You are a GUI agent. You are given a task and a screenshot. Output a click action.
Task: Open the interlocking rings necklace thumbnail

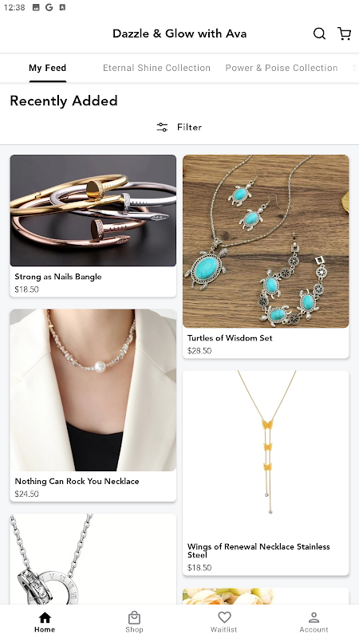(x=93, y=559)
